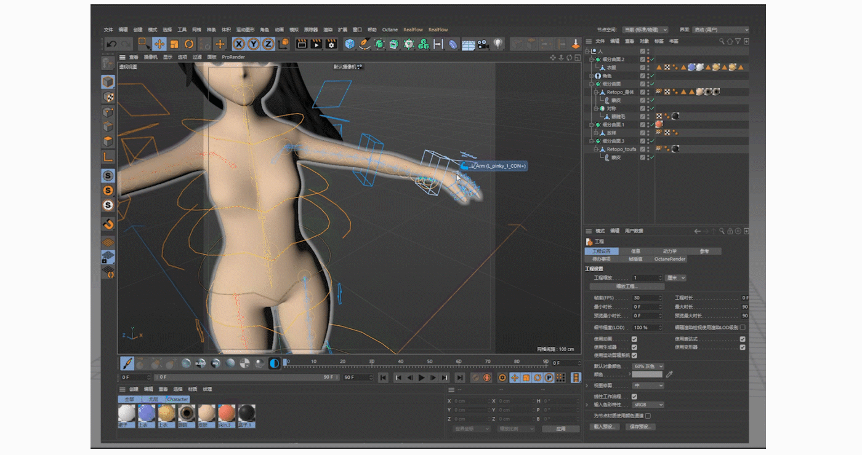Switch to the 动力学 tab

[670, 251]
